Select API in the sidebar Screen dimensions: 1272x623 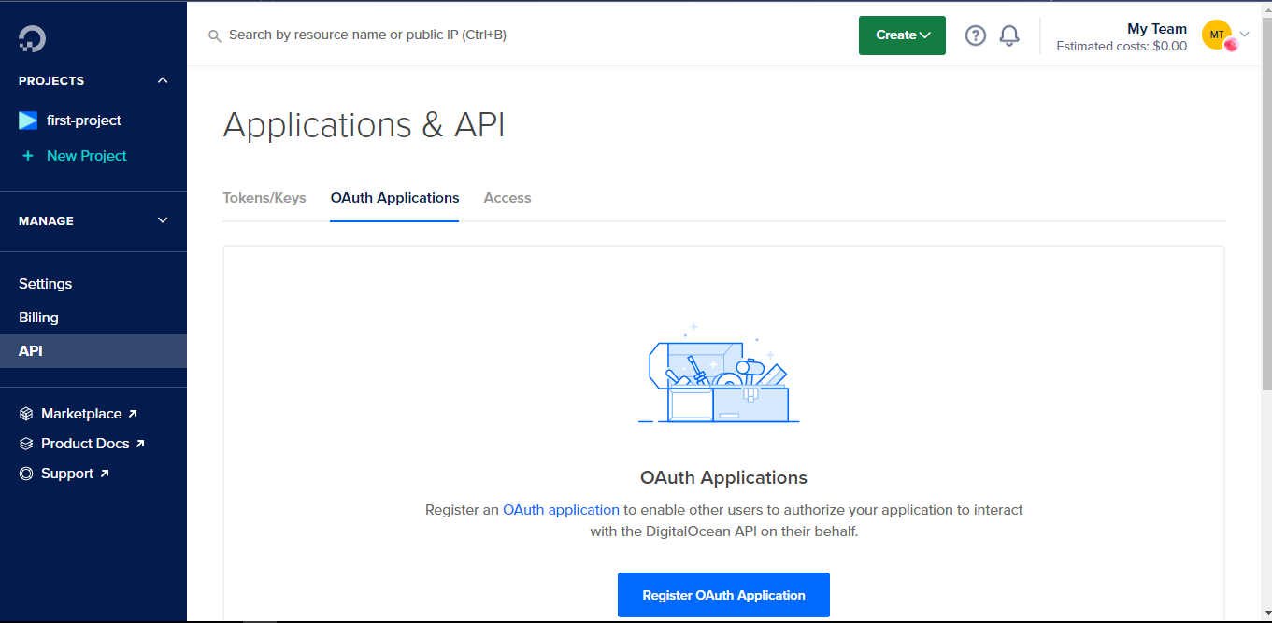tap(93, 351)
